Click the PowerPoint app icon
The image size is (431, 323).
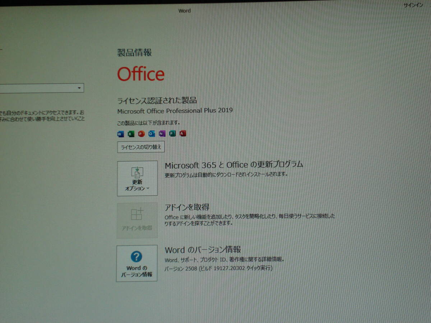click(141, 134)
